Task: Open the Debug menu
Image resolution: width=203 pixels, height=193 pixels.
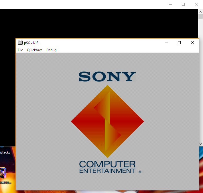Action: pos(51,50)
